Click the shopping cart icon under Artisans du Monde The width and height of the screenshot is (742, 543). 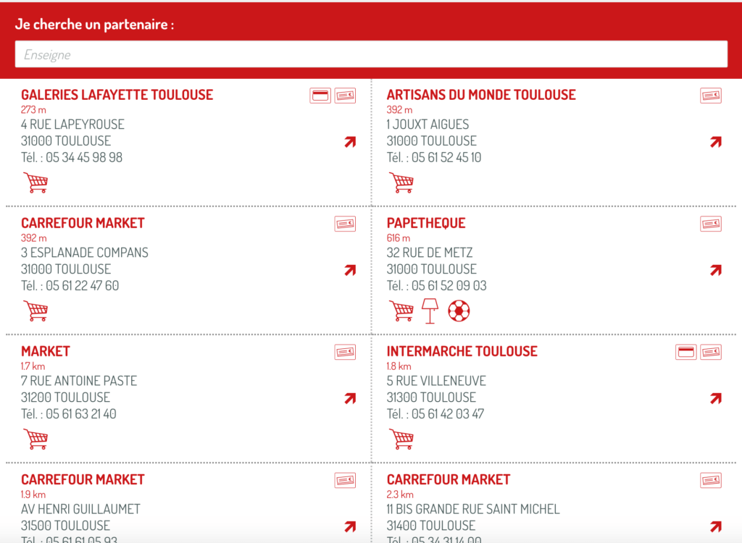click(401, 182)
